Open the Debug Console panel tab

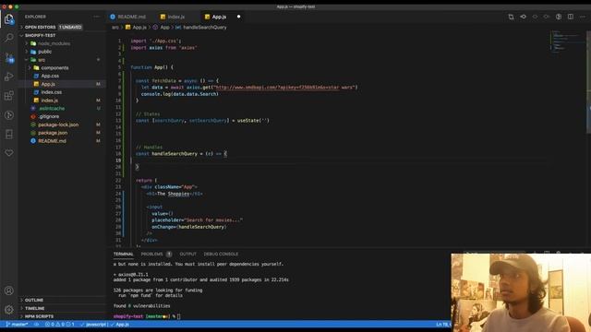[x=221, y=255]
